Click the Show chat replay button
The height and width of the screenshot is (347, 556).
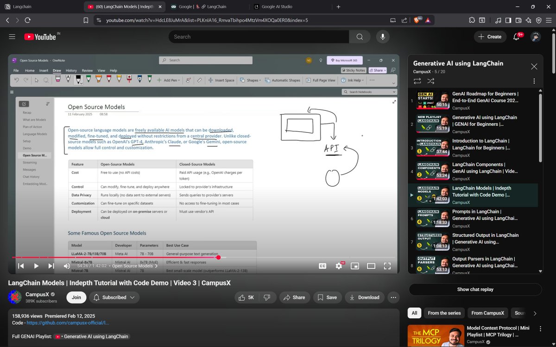click(475, 289)
